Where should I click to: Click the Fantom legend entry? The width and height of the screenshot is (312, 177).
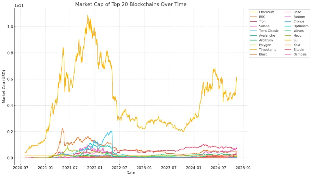coord(295,17)
